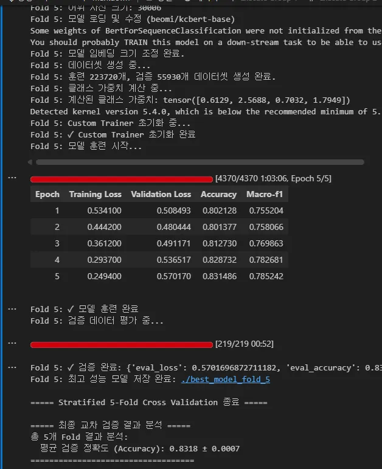Click the '[219/219 00:52]' progress label

point(244,344)
